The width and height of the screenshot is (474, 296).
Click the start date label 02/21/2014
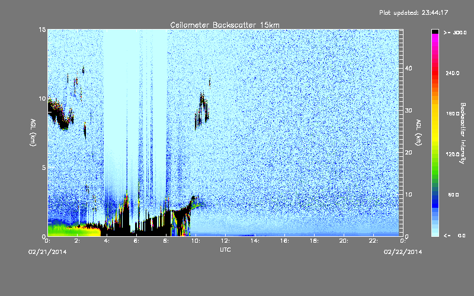pyautogui.click(x=47, y=252)
